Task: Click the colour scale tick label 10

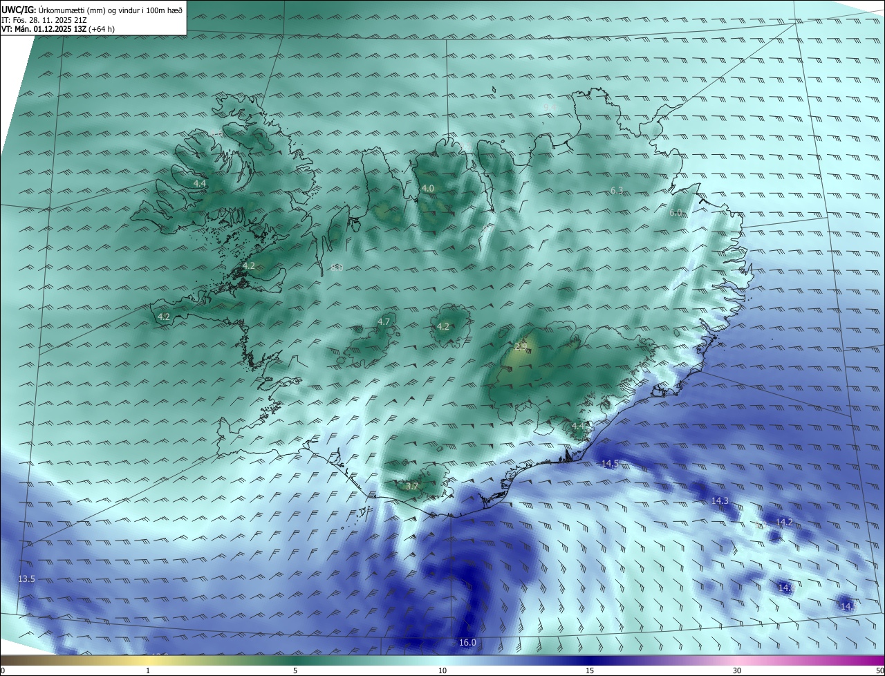Action: point(442,670)
